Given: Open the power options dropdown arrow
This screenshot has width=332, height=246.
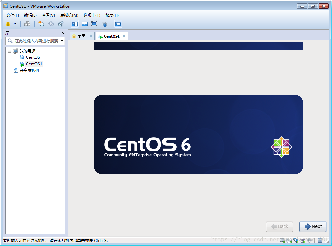Looking at the screenshot, I should 15,24.
